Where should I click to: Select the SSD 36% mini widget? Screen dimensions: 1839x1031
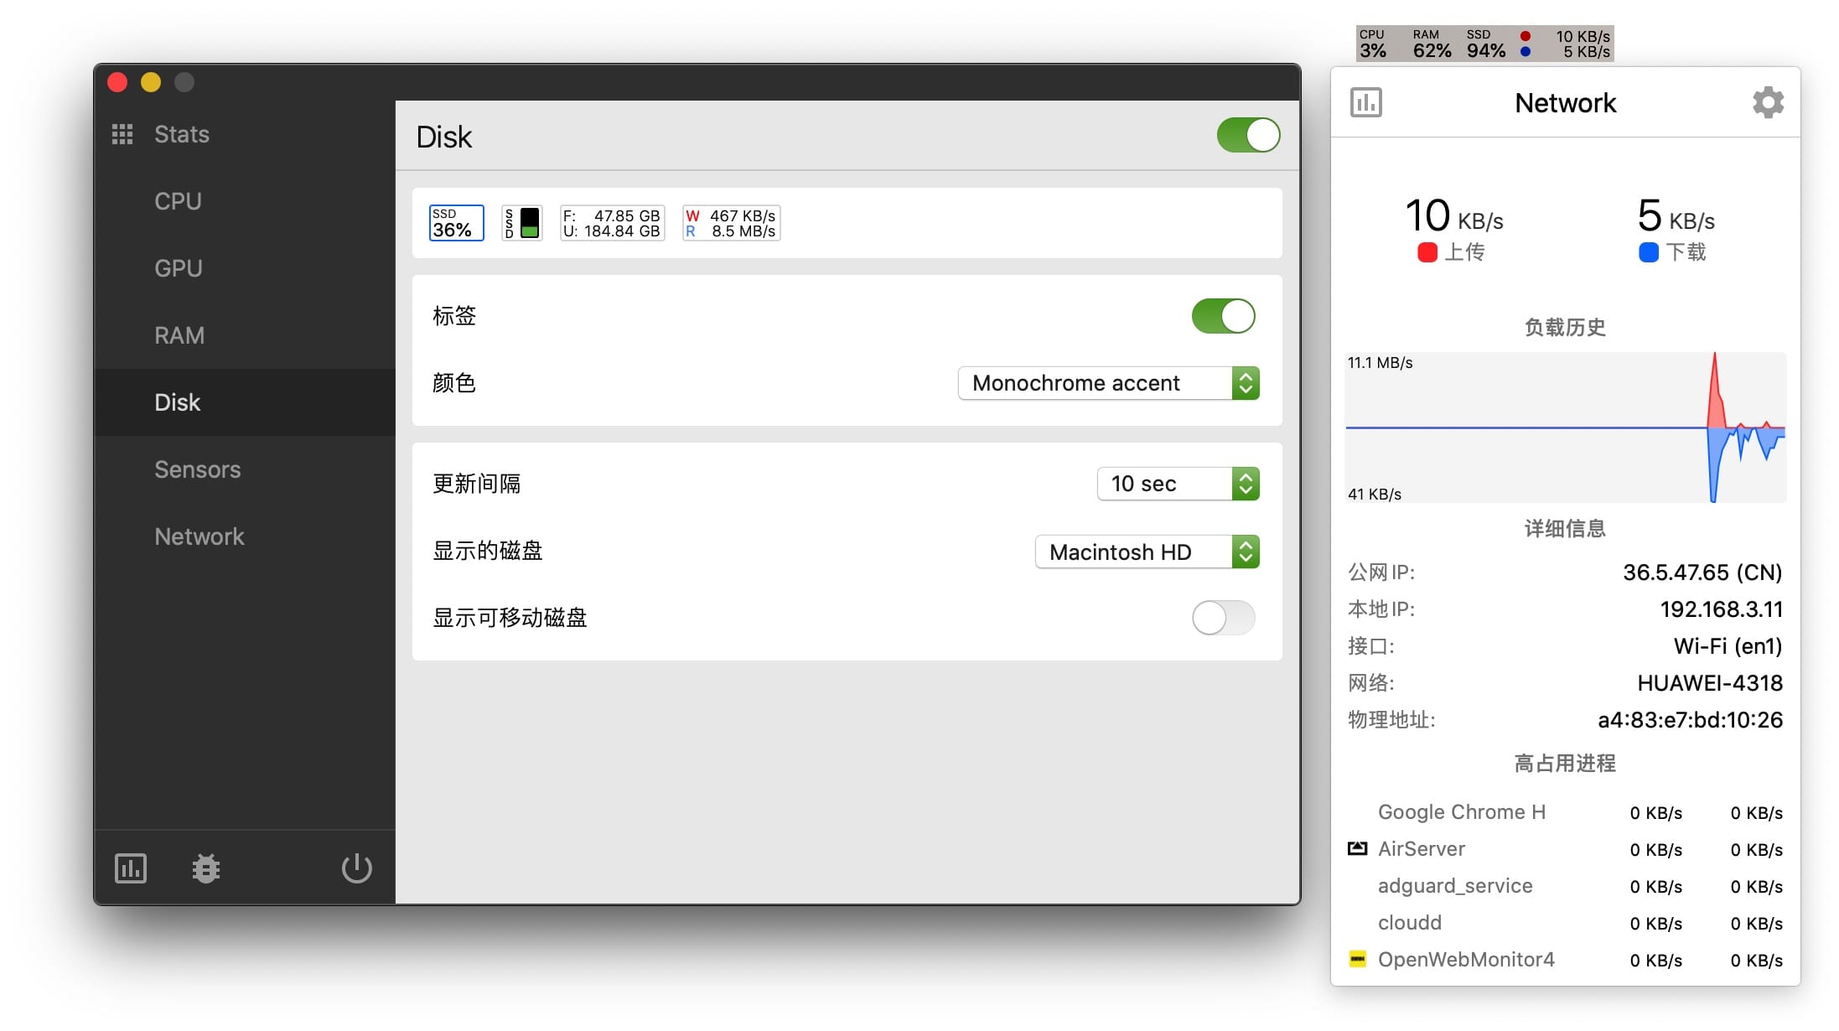click(x=456, y=223)
